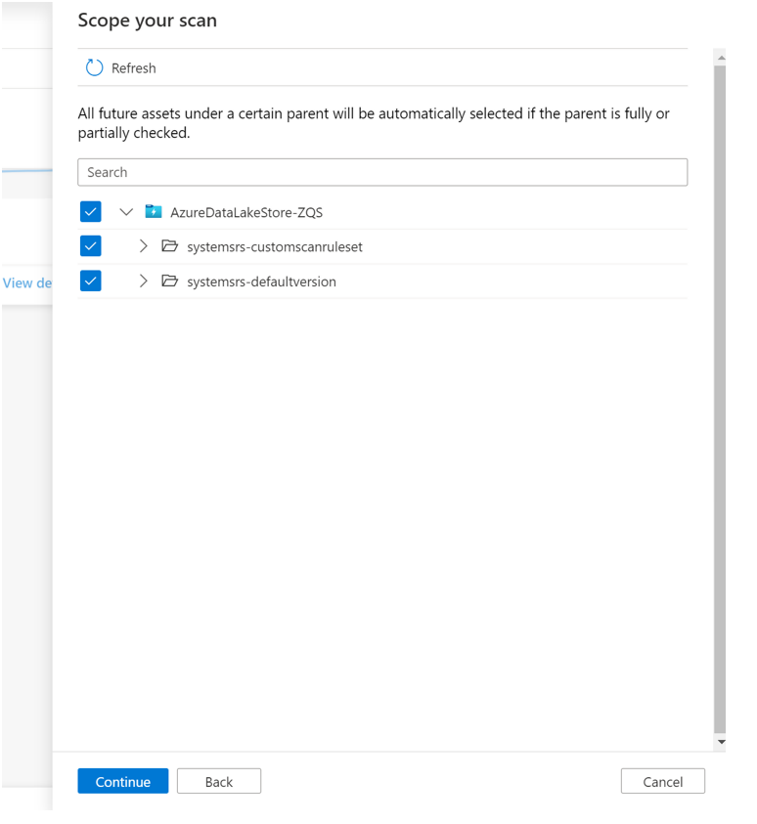Click the scrollbar down arrow
Viewport: 757px width, 824px height.
[721, 743]
